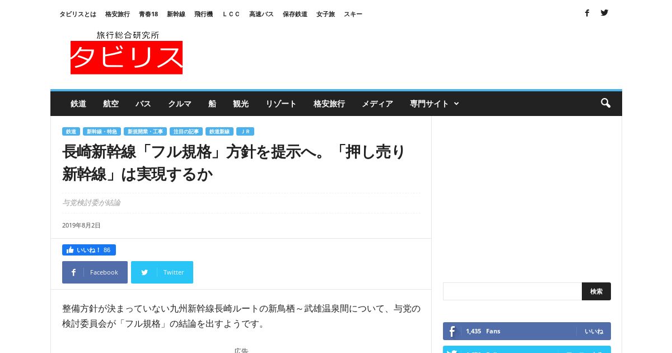
Task: Select the 新幹線・特急 category tag
Action: (x=102, y=132)
